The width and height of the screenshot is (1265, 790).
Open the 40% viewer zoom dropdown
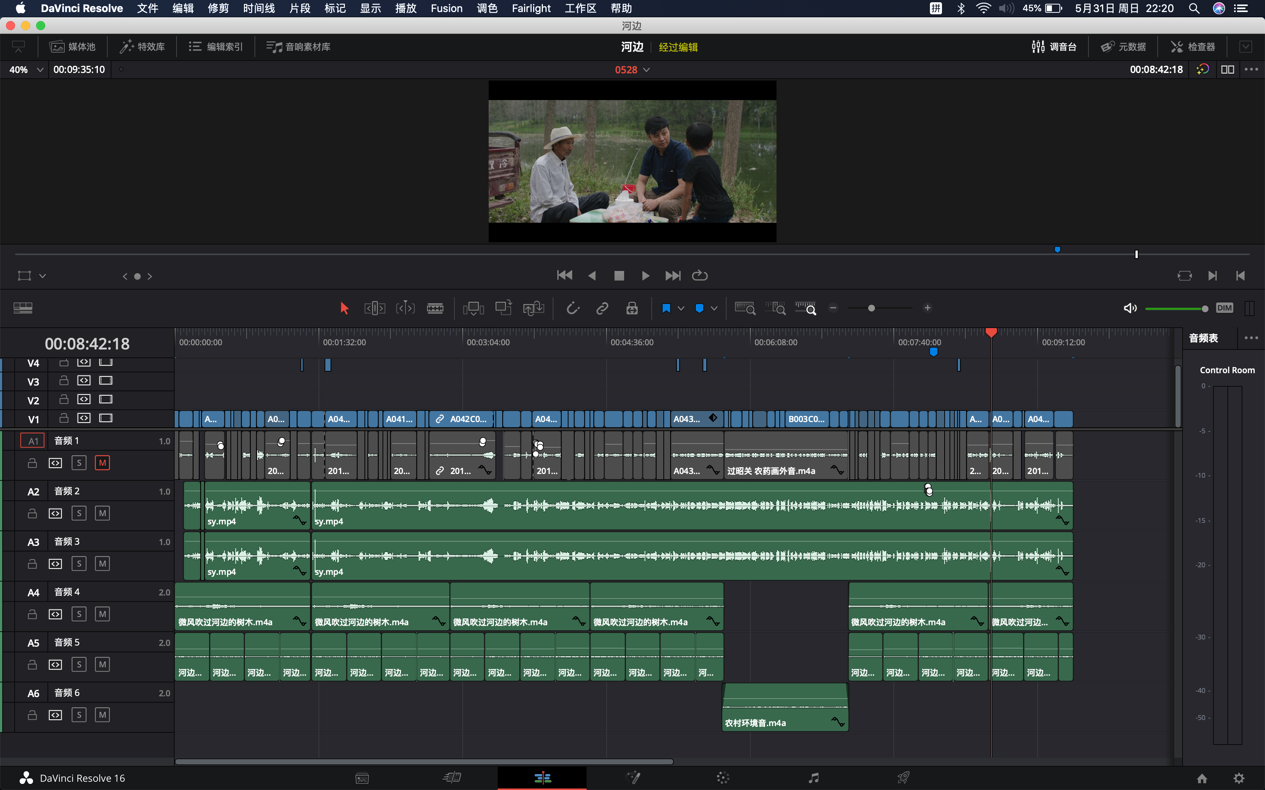[x=40, y=70]
